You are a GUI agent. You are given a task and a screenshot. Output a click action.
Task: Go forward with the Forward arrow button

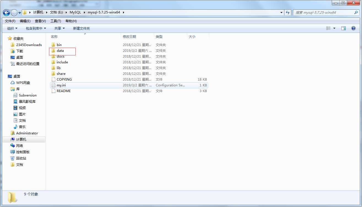(14, 13)
